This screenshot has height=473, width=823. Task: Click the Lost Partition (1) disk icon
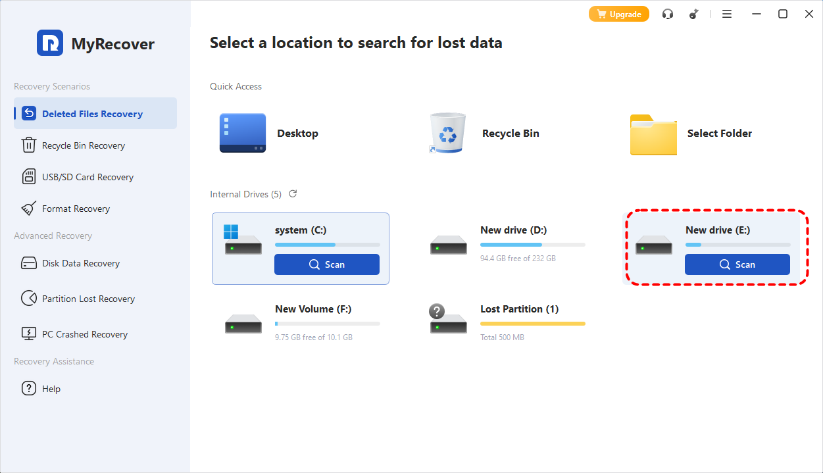pyautogui.click(x=448, y=319)
